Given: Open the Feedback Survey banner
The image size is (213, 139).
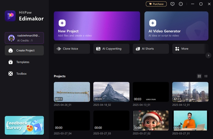Looking at the screenshot, I should coord(24,125).
